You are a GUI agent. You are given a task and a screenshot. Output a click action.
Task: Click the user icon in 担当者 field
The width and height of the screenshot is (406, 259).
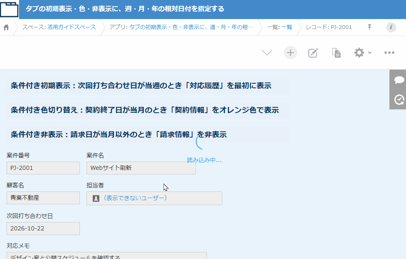[x=96, y=198]
